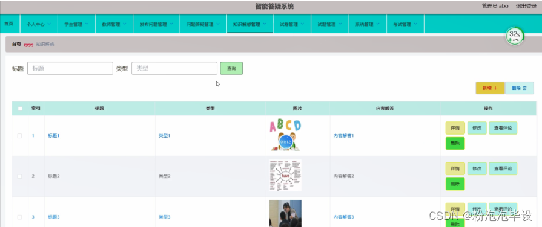The image size is (542, 227).
Task: Click 修改 button for 标题1 row
Action: click(x=477, y=128)
